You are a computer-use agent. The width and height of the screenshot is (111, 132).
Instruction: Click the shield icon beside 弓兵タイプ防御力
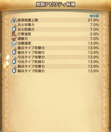14,62
